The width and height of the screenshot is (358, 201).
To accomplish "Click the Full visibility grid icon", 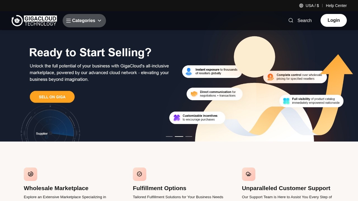I will click(x=286, y=101).
